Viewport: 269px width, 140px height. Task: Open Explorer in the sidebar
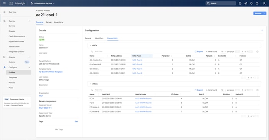coord(12,62)
